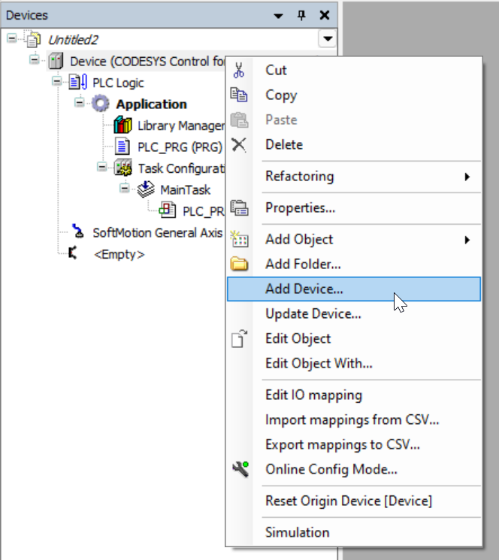
Task: Open the Add Object submenu
Action: 354,240
